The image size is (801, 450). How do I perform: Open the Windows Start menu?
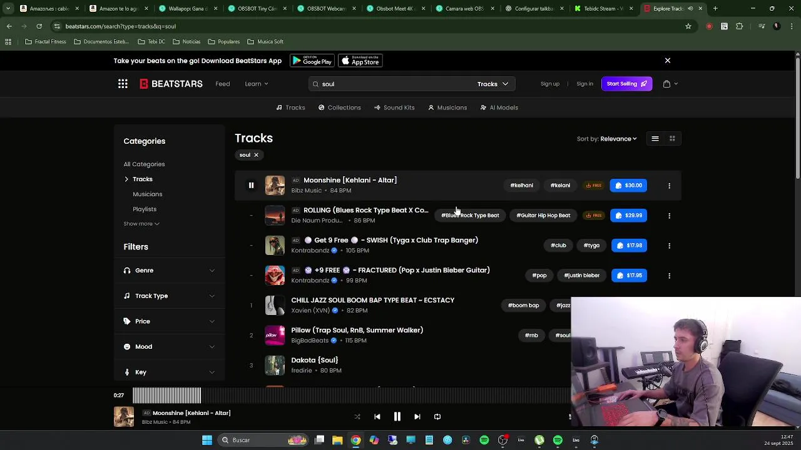coord(207,441)
